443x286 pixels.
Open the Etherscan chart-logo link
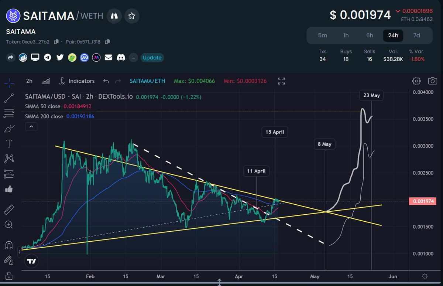point(23,58)
